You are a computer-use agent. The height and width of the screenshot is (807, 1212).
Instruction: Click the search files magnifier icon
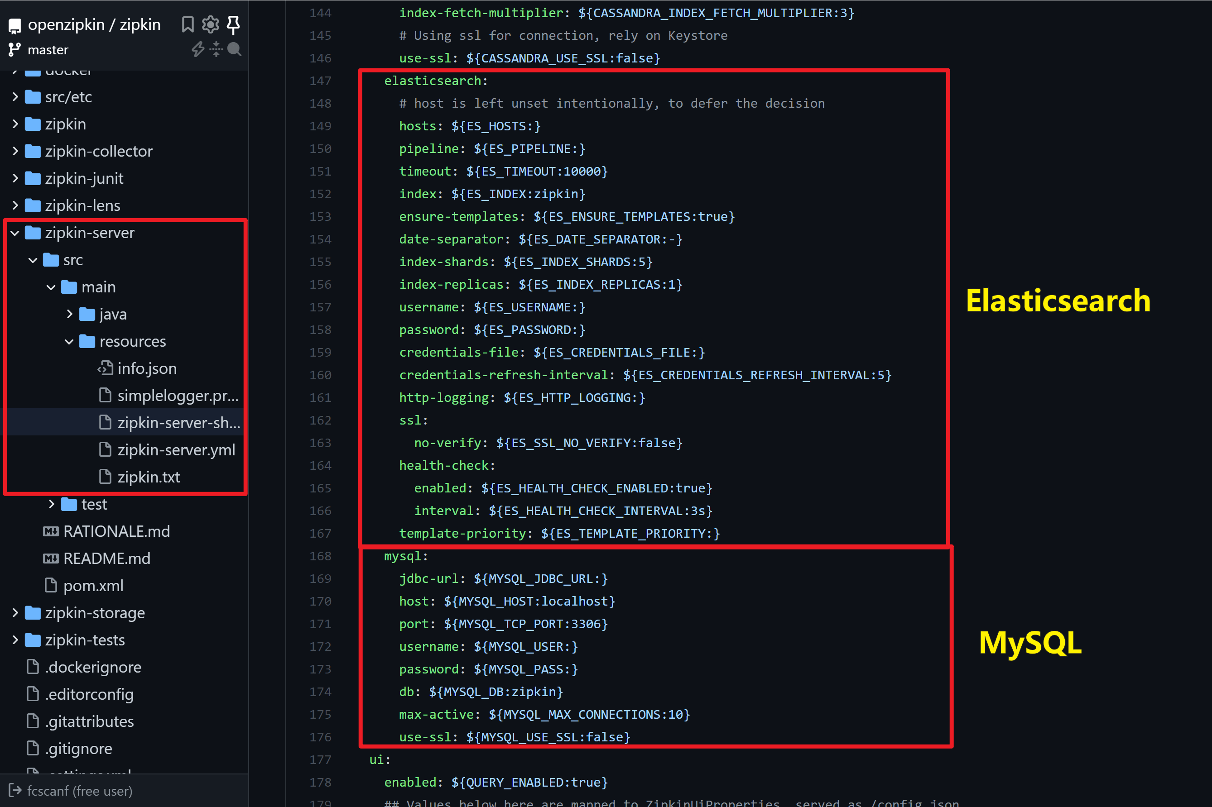pyautogui.click(x=234, y=49)
